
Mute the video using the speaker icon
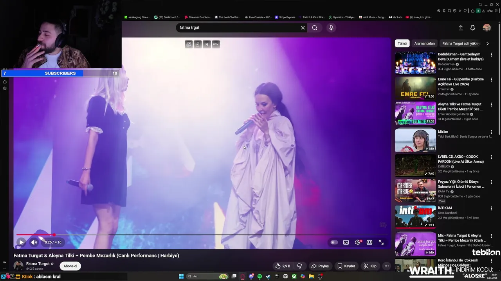[34, 242]
